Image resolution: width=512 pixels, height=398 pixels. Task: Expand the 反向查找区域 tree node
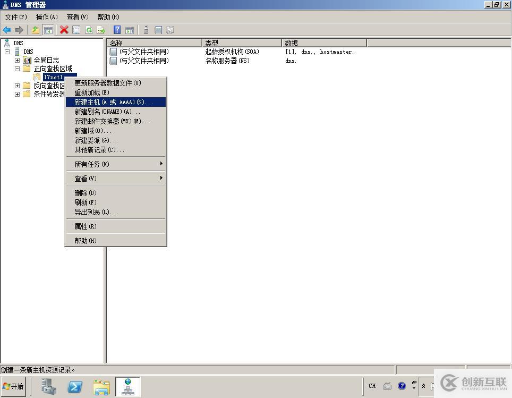click(16, 86)
